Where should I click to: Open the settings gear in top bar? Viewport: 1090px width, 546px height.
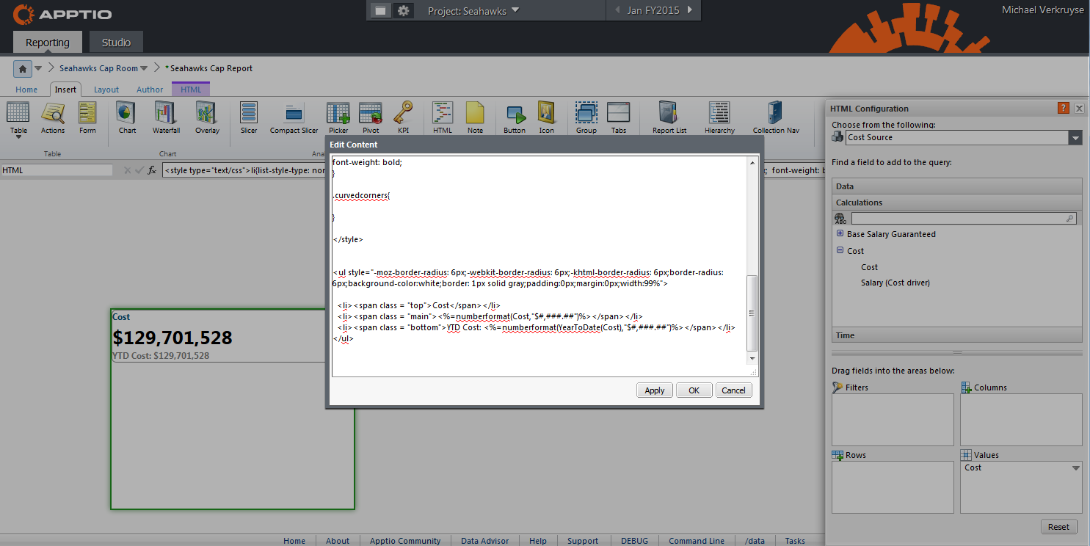[403, 10]
